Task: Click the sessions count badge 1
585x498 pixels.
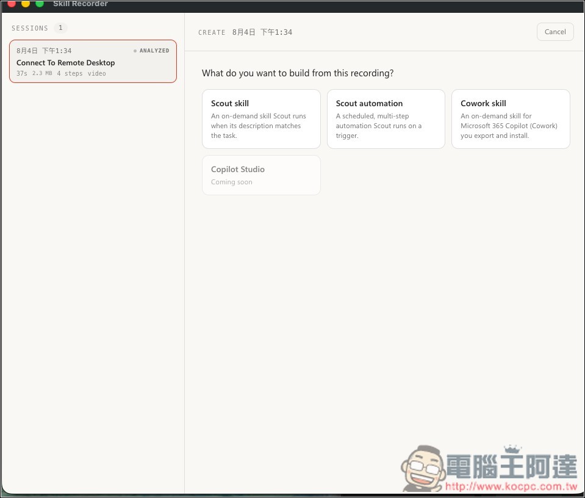Action: tap(60, 27)
